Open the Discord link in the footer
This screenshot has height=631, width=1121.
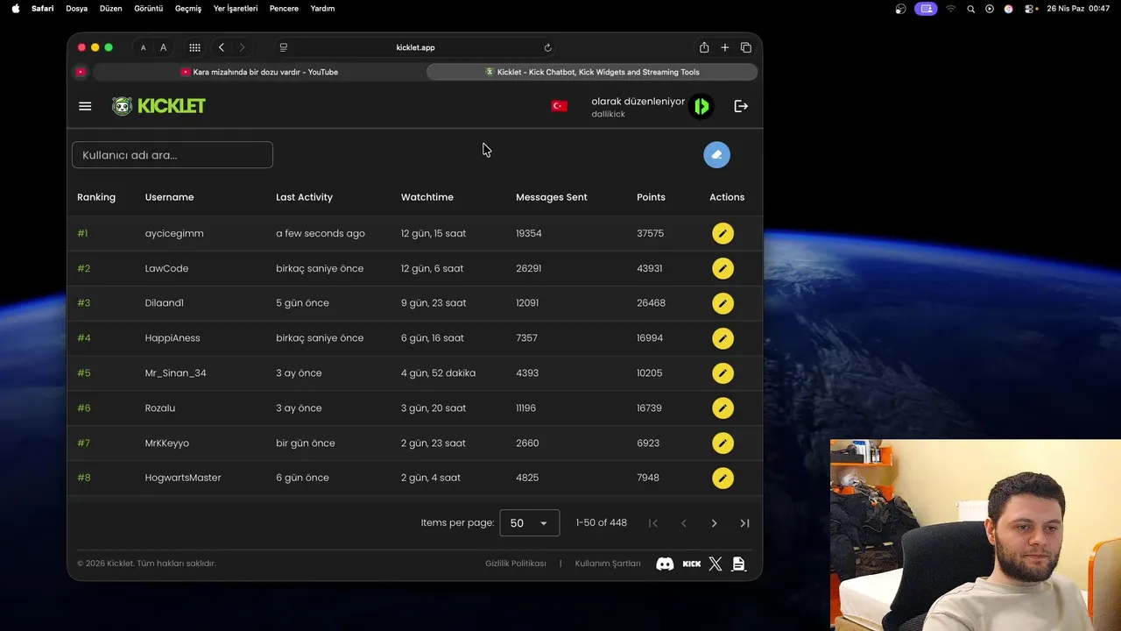coord(665,564)
